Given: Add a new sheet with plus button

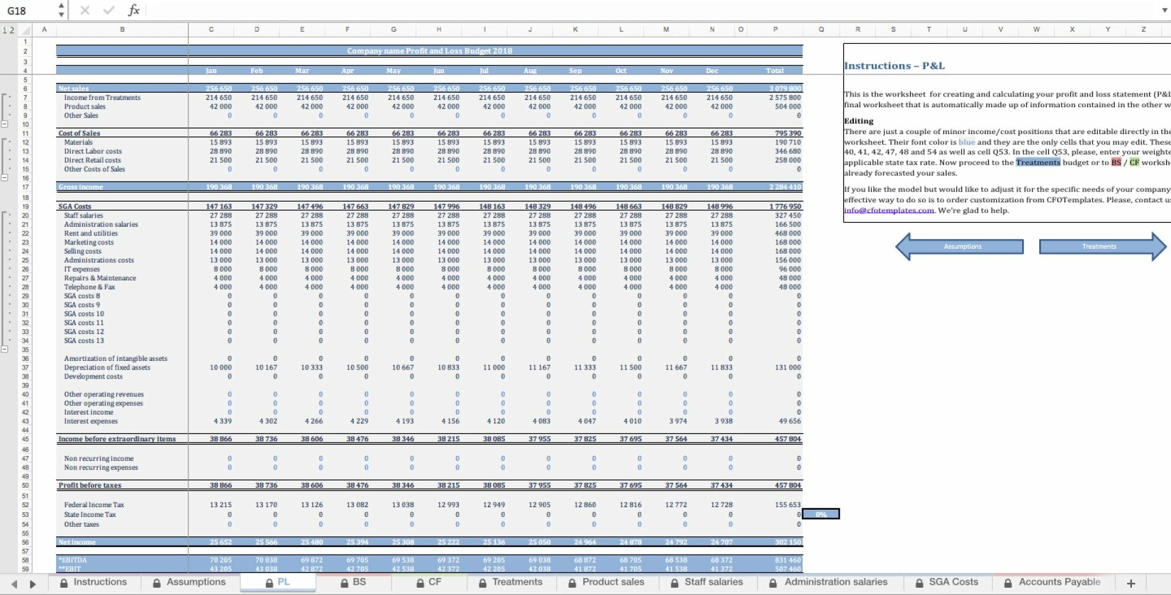Looking at the screenshot, I should pyautogui.click(x=1131, y=583).
